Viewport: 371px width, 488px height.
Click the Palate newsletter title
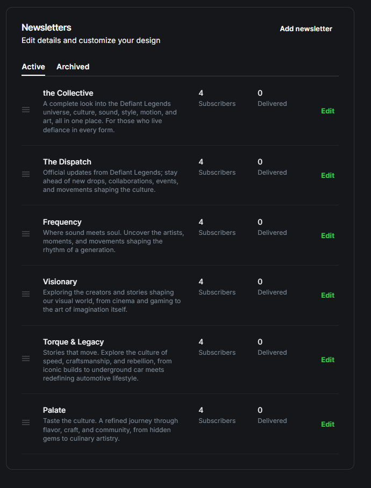[x=54, y=410]
